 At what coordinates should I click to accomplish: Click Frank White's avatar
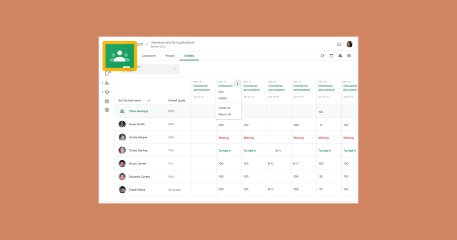click(x=122, y=190)
